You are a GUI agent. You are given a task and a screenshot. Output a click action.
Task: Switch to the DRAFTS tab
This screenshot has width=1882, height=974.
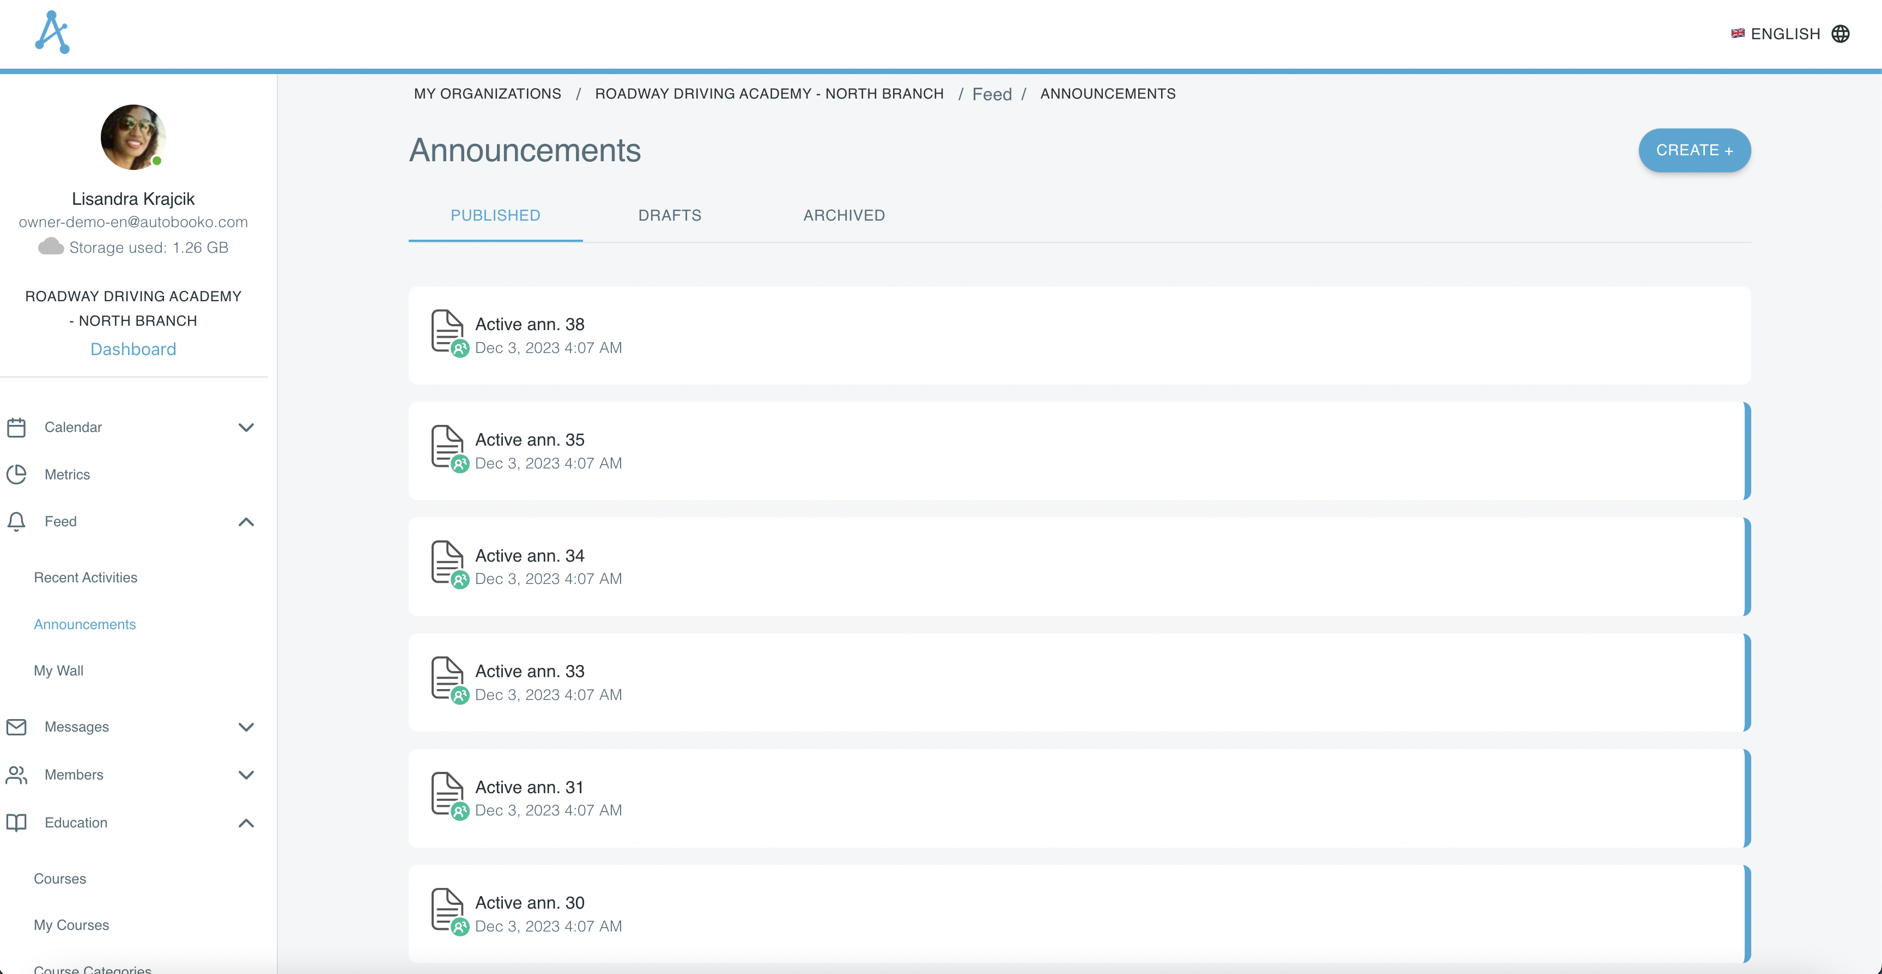[669, 215]
